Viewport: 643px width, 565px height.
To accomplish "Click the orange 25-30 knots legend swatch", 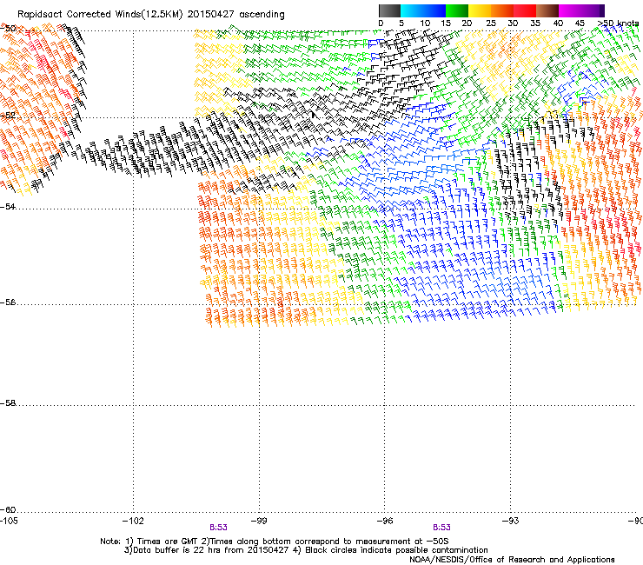I will [x=502, y=10].
